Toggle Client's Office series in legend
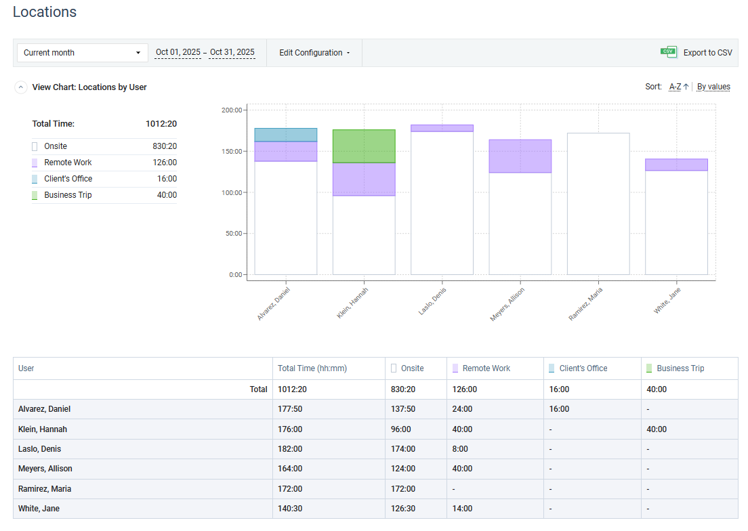The height and width of the screenshot is (531, 748). coord(68,179)
